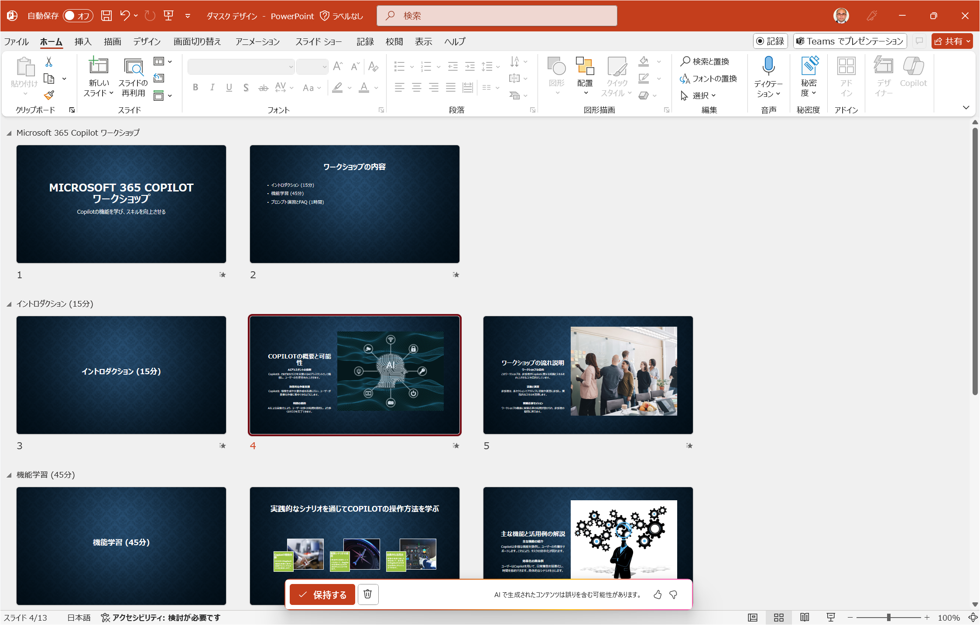Start slideshow from beginning icon
This screenshot has width=980, height=625.
coord(168,16)
